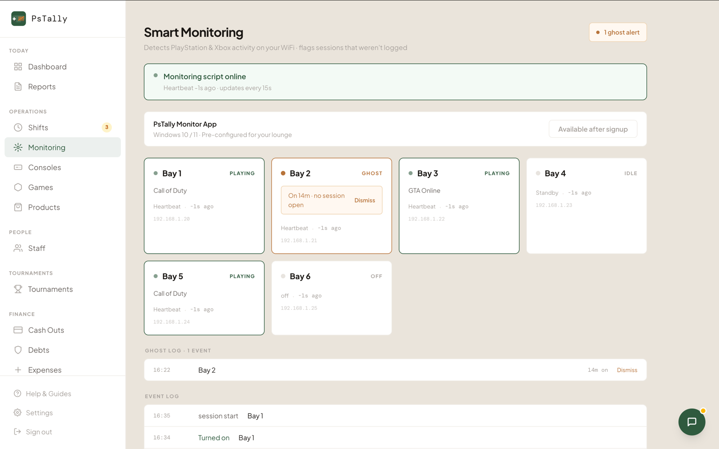
Task: Dismiss the Bay 2 ghost log entry
Action: click(x=627, y=370)
